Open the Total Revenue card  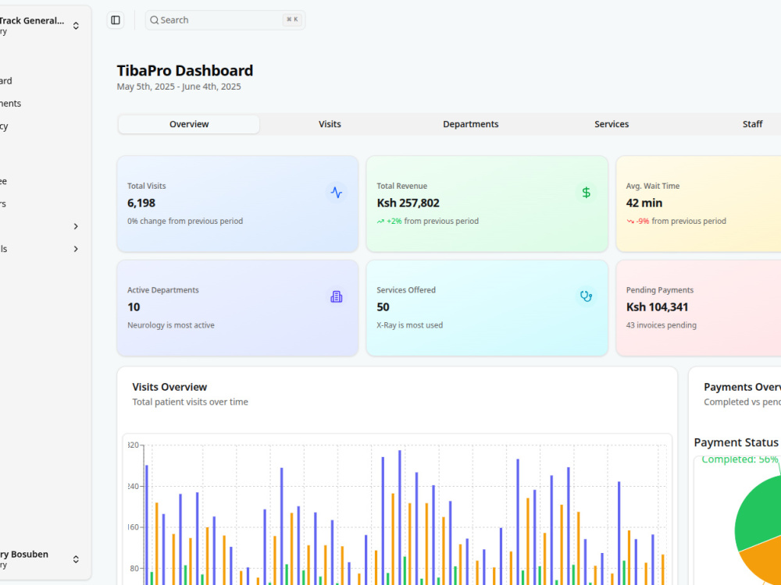[x=487, y=204]
